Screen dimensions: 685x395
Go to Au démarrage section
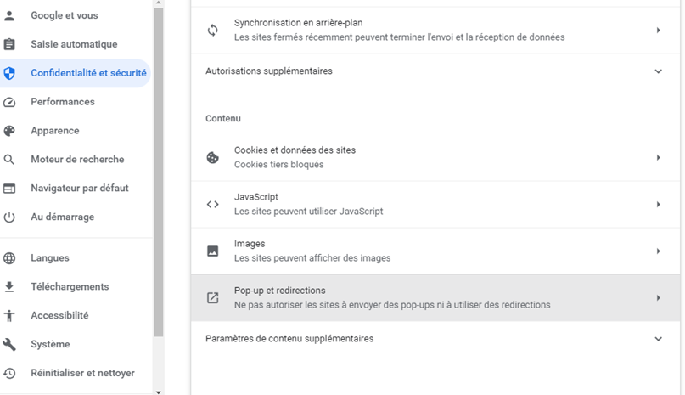point(62,217)
